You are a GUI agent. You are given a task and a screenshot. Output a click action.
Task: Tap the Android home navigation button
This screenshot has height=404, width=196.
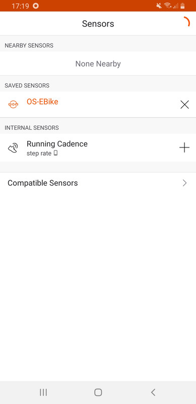[x=98, y=392]
